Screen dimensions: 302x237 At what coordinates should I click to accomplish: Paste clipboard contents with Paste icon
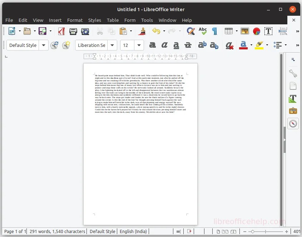pos(123,31)
